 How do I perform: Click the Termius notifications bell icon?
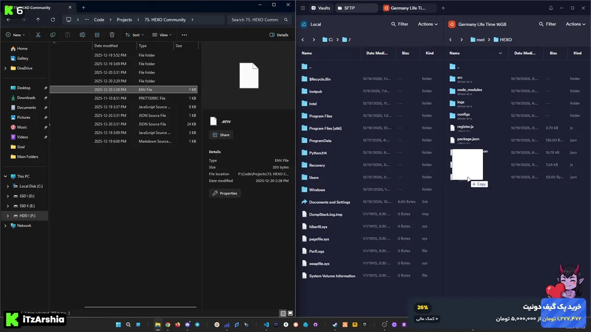point(551,8)
